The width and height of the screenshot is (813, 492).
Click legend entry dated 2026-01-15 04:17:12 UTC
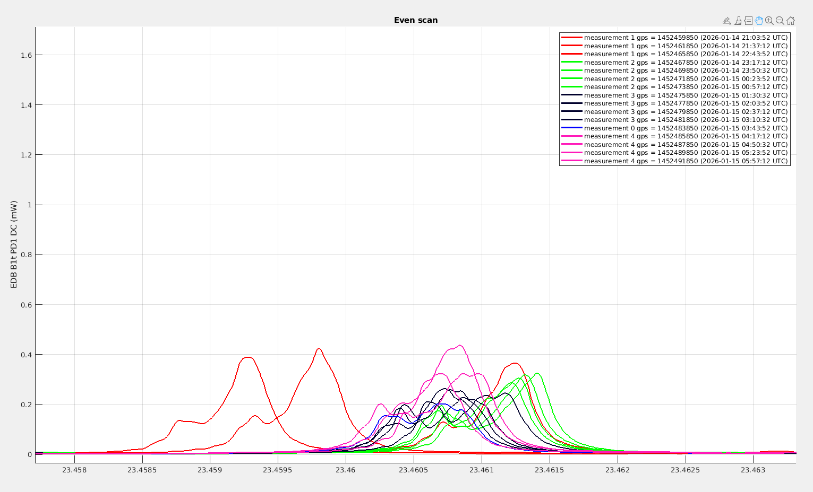(x=686, y=136)
